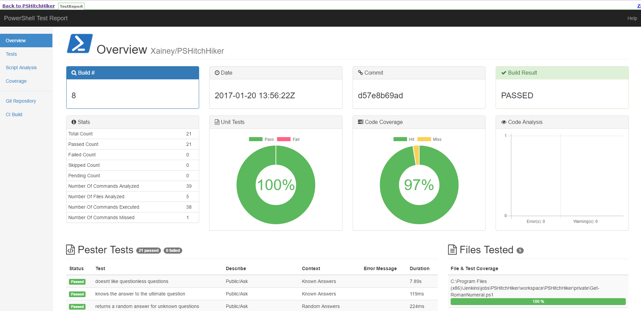Click Passed badge for doesnt like questionless questions

[77, 282]
